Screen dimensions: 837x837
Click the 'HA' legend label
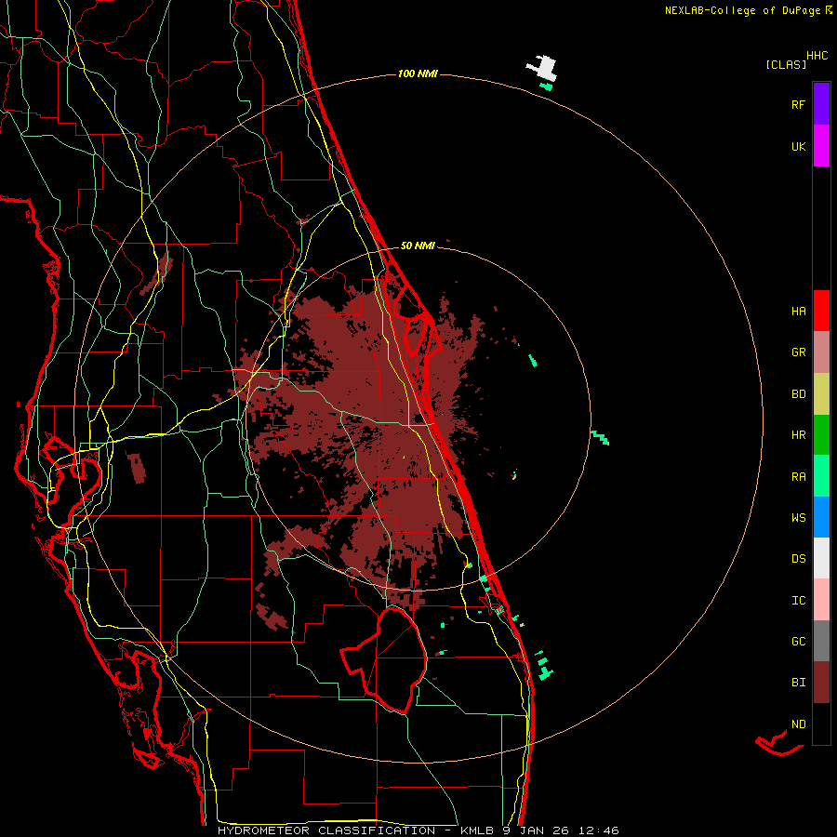tap(799, 312)
